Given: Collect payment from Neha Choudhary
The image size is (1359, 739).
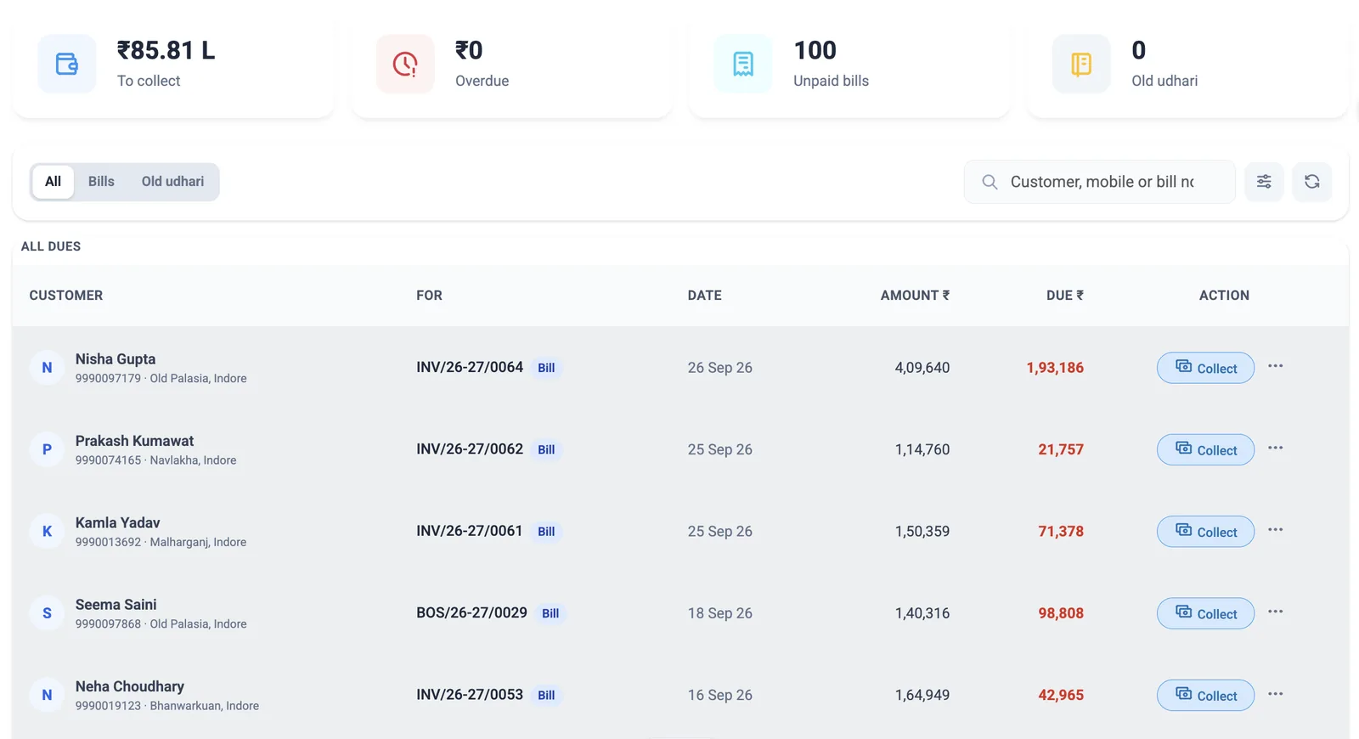Looking at the screenshot, I should [x=1205, y=696].
